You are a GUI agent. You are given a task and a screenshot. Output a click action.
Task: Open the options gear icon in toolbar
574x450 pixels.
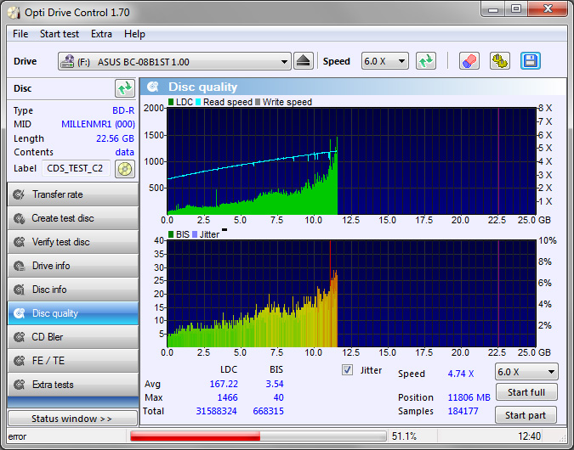coord(500,61)
